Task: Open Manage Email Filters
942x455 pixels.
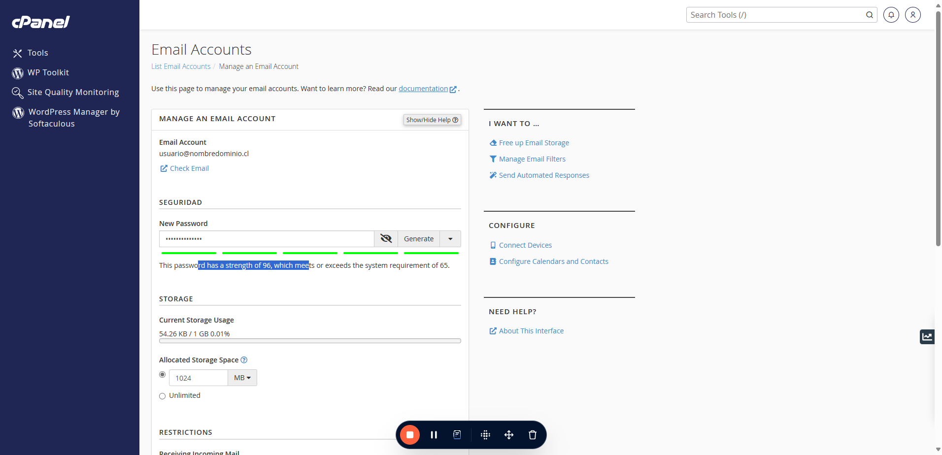Action: [527, 159]
